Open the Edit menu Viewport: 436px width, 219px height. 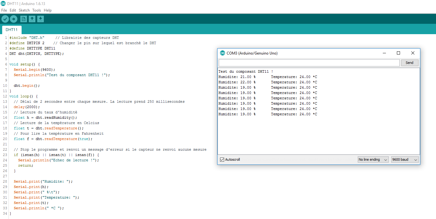13,10
